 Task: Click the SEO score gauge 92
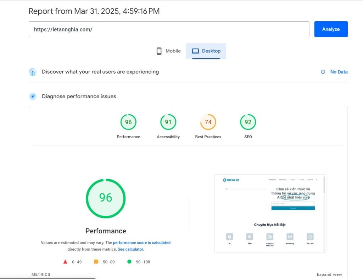(248, 122)
